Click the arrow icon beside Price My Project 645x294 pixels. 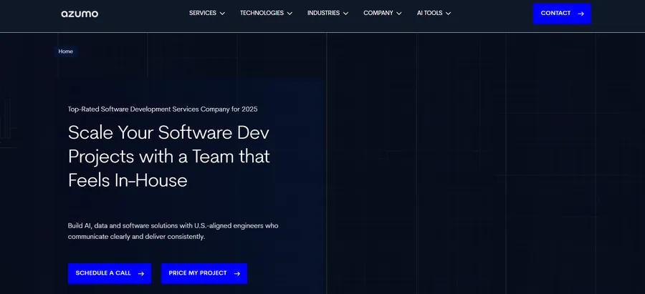click(236, 273)
